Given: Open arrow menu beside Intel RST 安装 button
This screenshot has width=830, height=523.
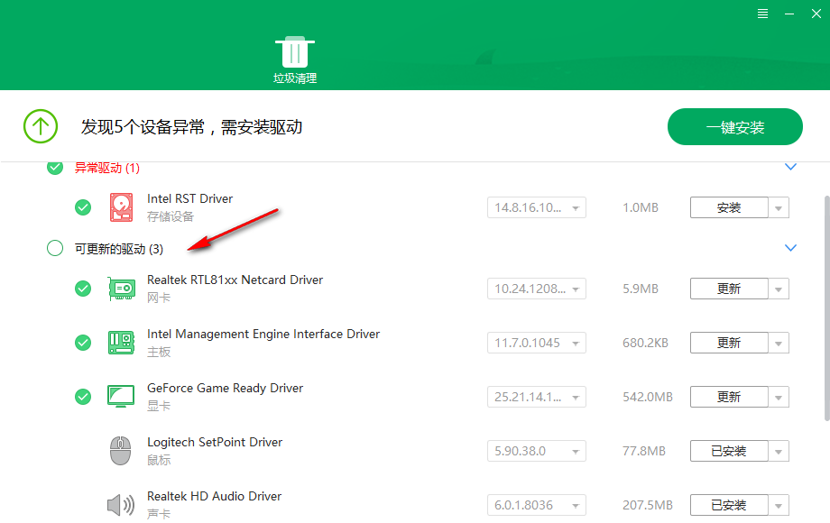Looking at the screenshot, I should (779, 207).
